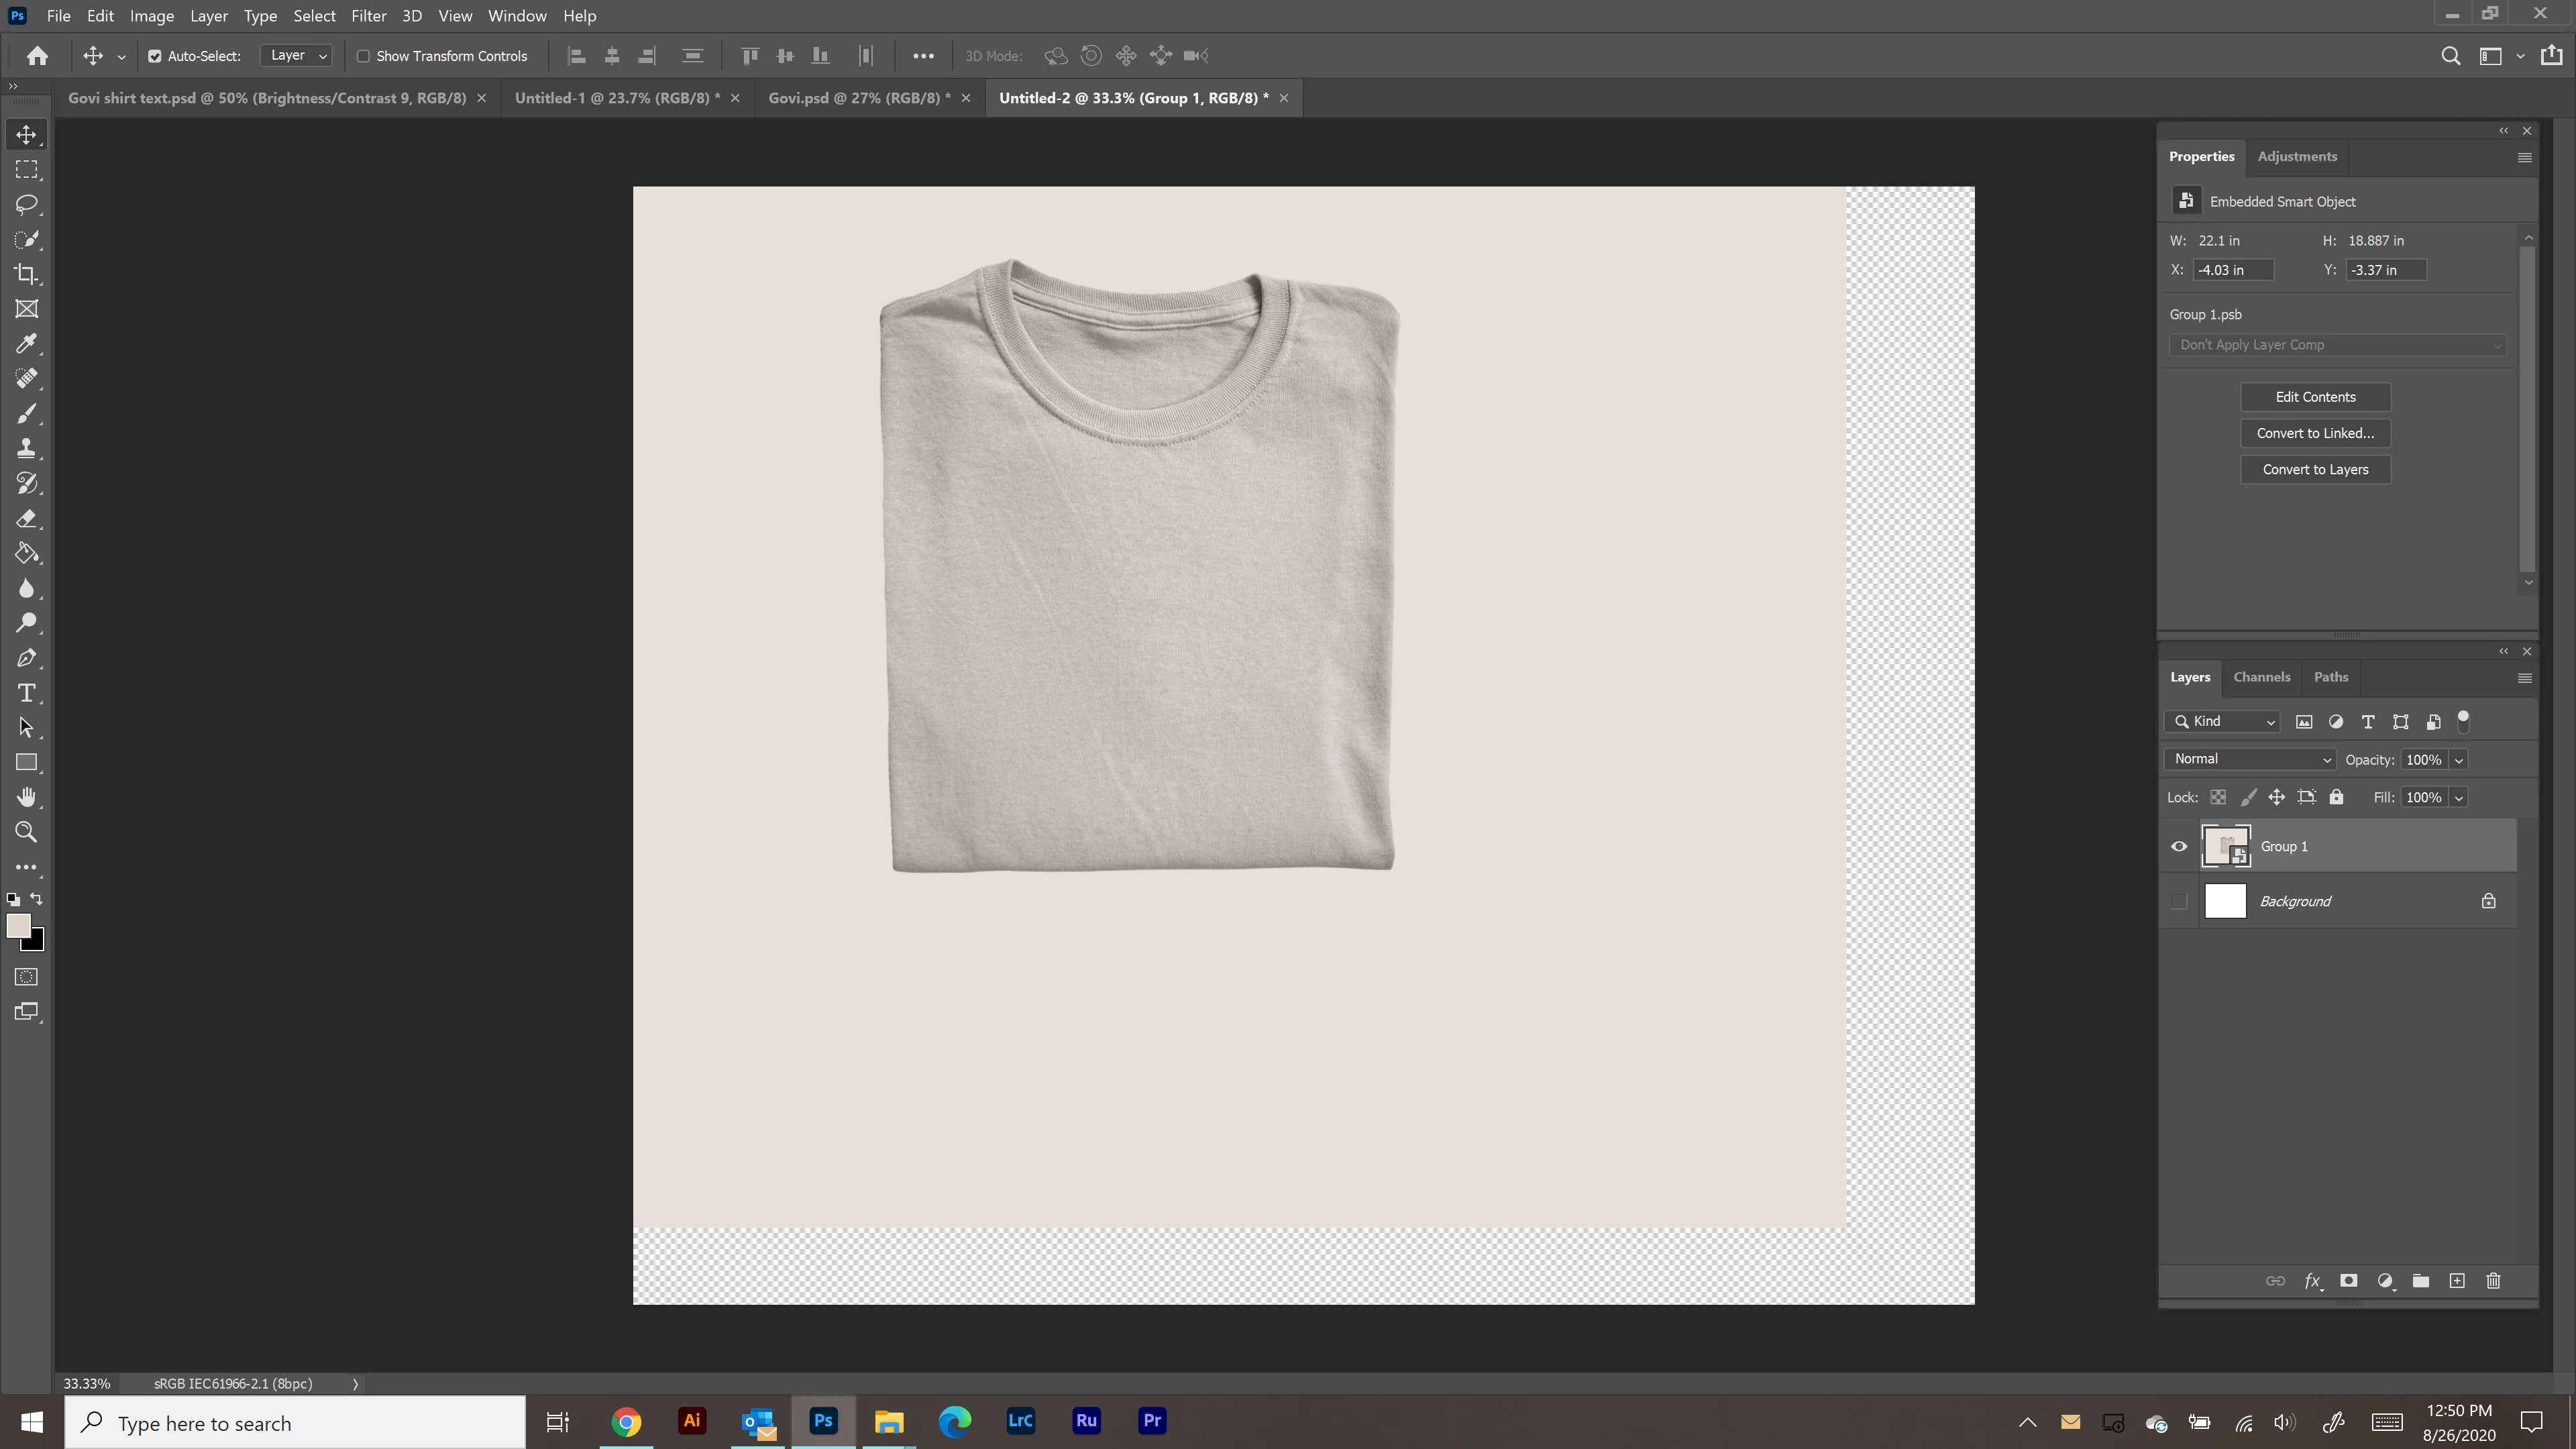The image size is (2576, 1449).
Task: Select the Brush tool
Action: point(27,414)
